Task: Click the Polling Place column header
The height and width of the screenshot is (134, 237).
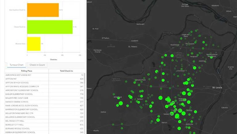Action: point(27,71)
